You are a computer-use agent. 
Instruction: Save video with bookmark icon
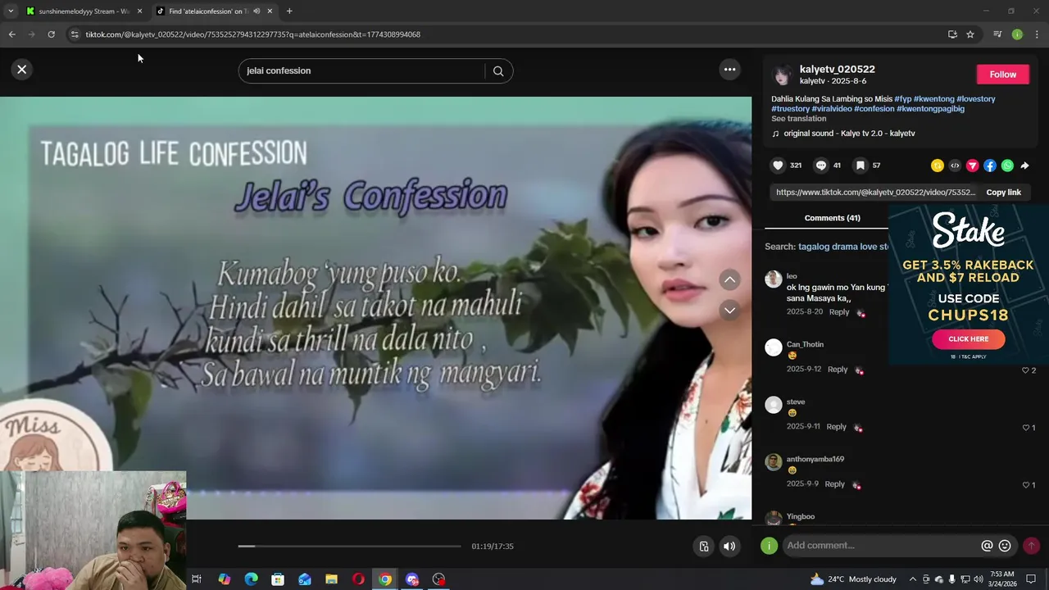tap(860, 166)
